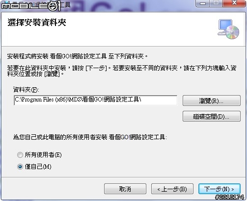The width and height of the screenshot is (247, 201).
Task: Open the 瀏覽(R)... folder browser
Action: (x=212, y=100)
